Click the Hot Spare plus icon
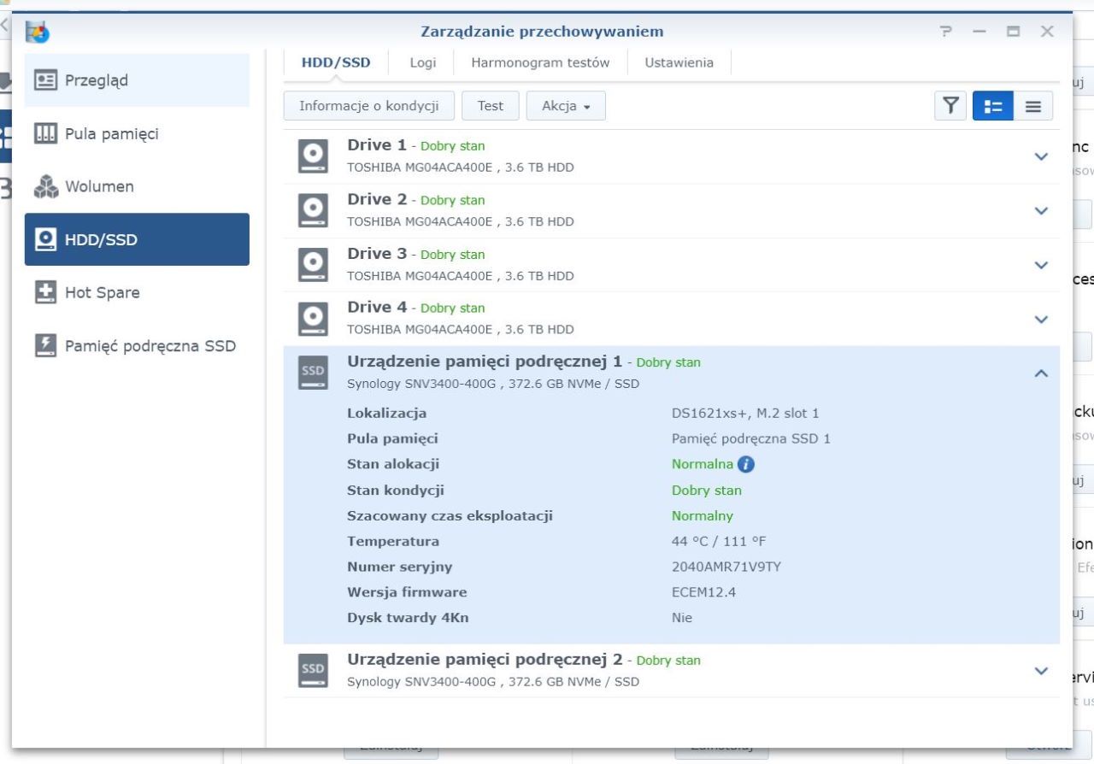The width and height of the screenshot is (1094, 764). [x=44, y=293]
